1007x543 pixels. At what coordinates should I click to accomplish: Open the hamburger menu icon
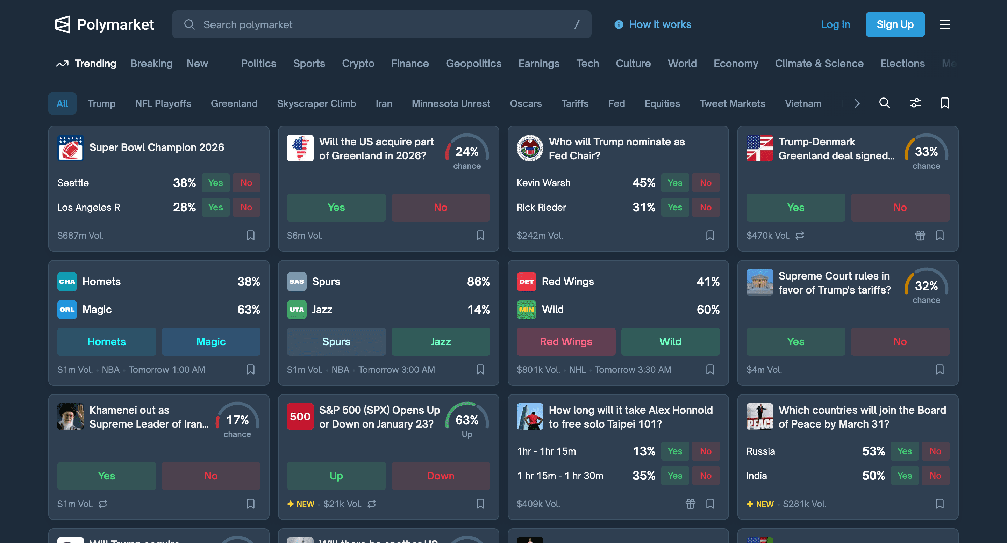pos(944,24)
